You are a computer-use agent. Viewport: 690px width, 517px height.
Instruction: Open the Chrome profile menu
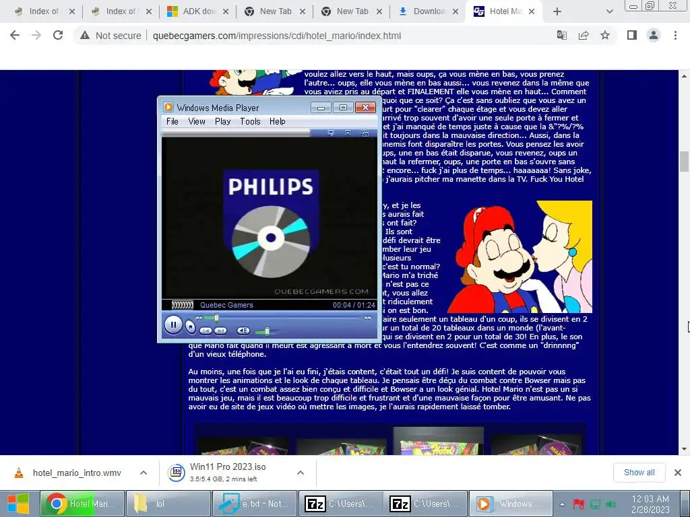coord(654,35)
